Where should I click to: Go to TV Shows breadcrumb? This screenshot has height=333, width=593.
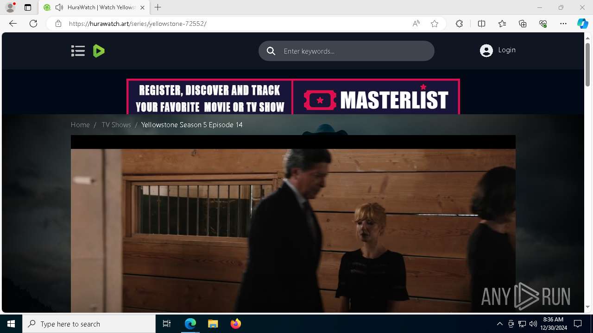point(116,125)
